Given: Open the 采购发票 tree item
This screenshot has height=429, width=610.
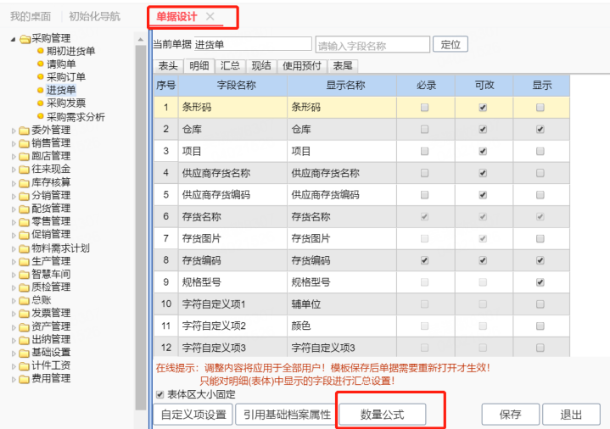Looking at the screenshot, I should [x=65, y=103].
